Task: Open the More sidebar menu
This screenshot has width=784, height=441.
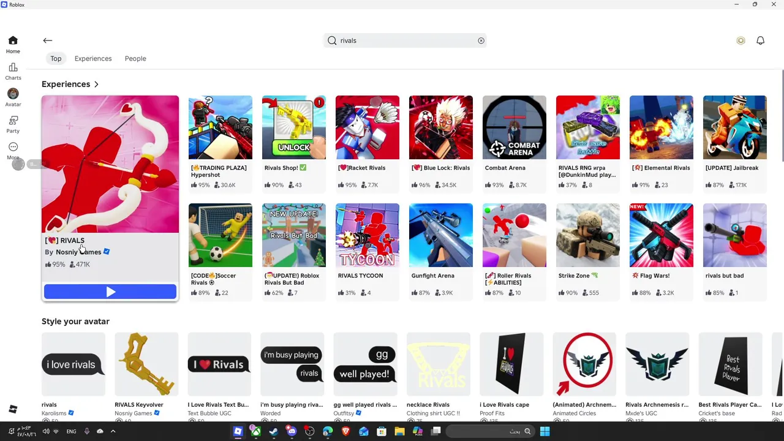Action: pyautogui.click(x=13, y=151)
